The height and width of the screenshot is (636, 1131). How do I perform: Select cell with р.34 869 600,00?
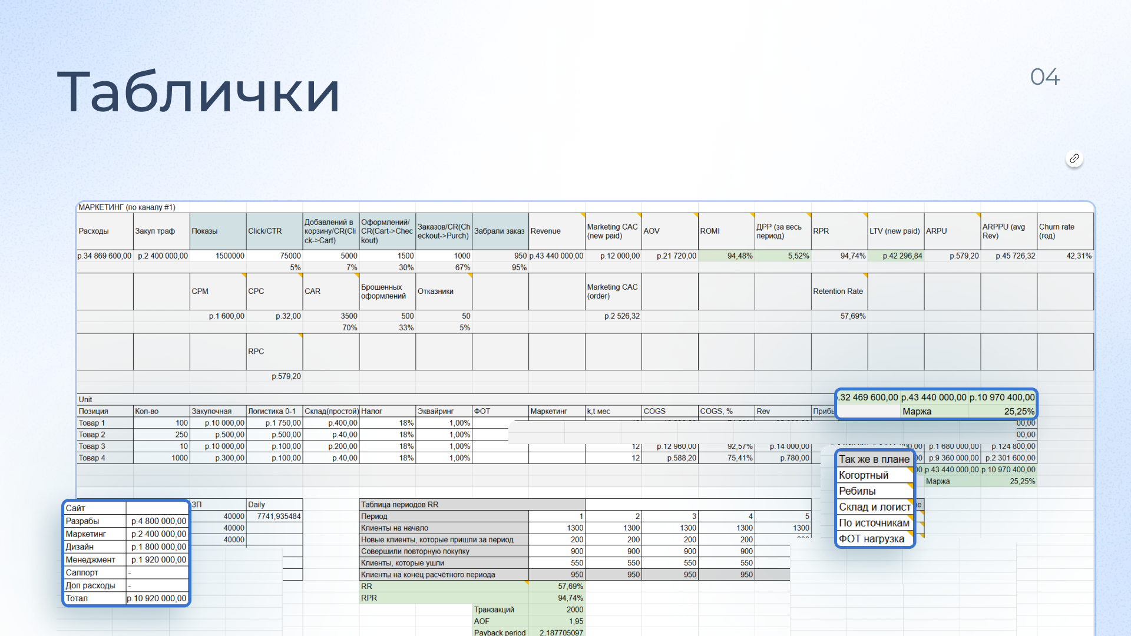point(105,256)
